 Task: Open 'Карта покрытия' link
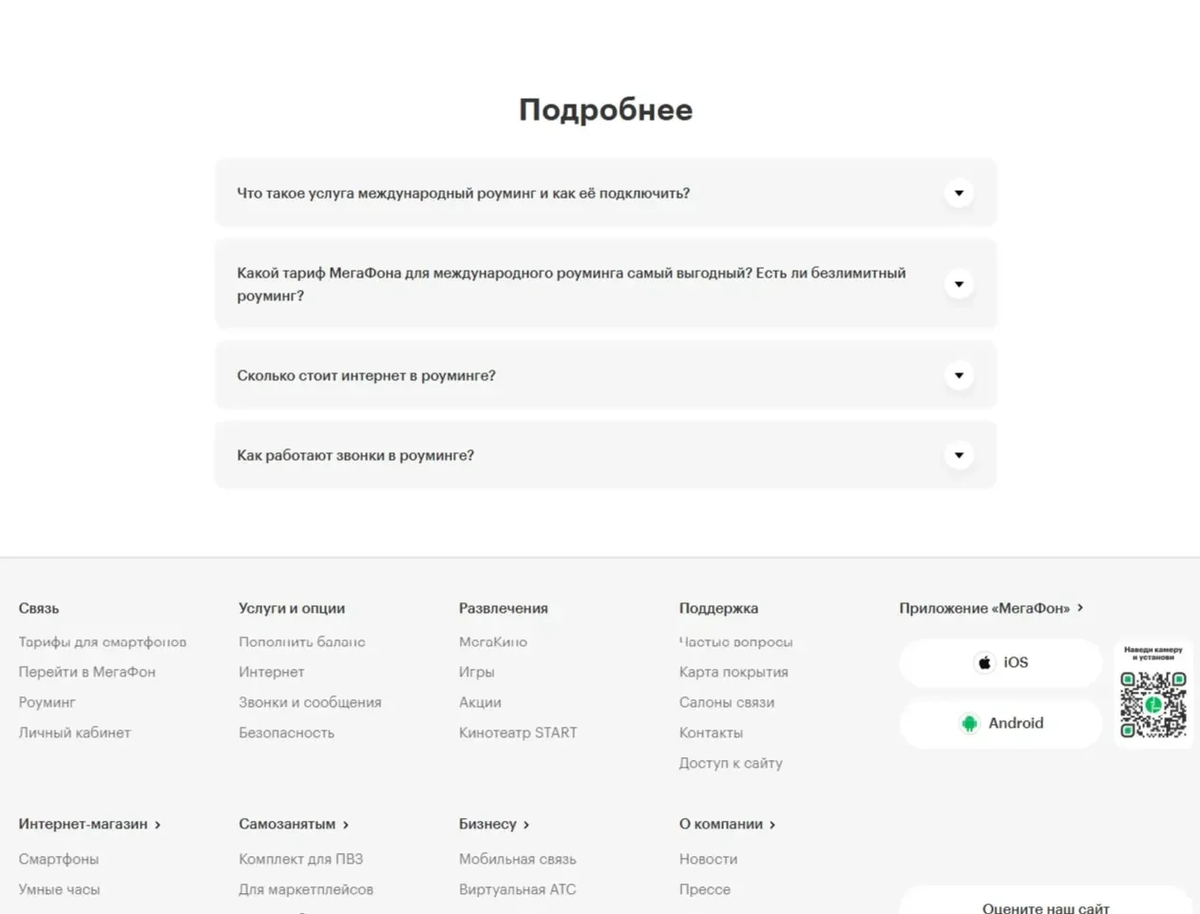[x=733, y=672]
